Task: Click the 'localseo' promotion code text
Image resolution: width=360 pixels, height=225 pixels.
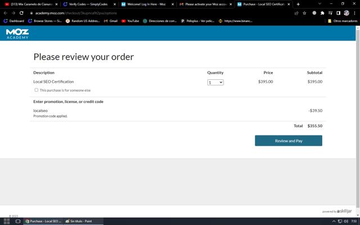Action: (40, 110)
